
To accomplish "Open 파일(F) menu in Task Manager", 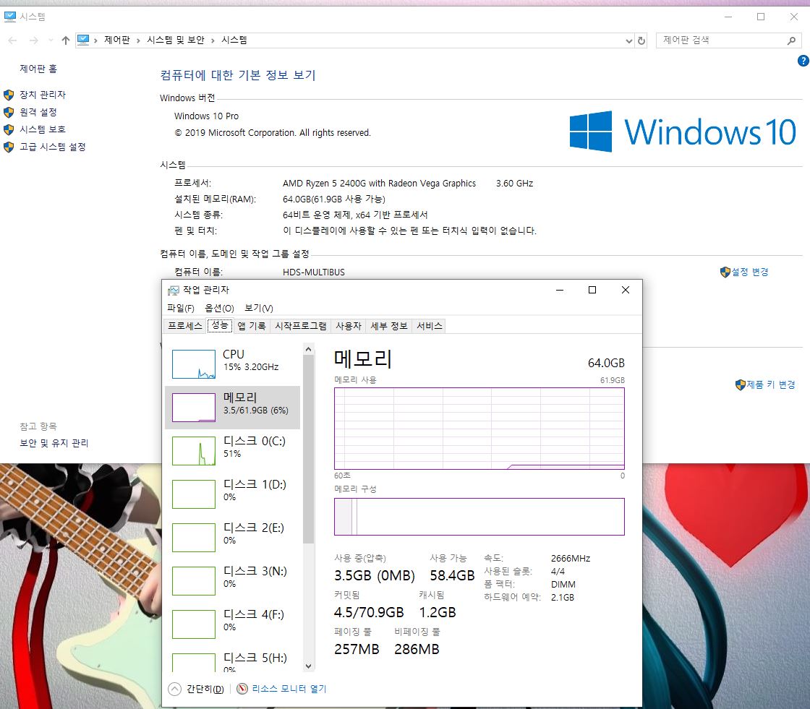I will [x=181, y=309].
